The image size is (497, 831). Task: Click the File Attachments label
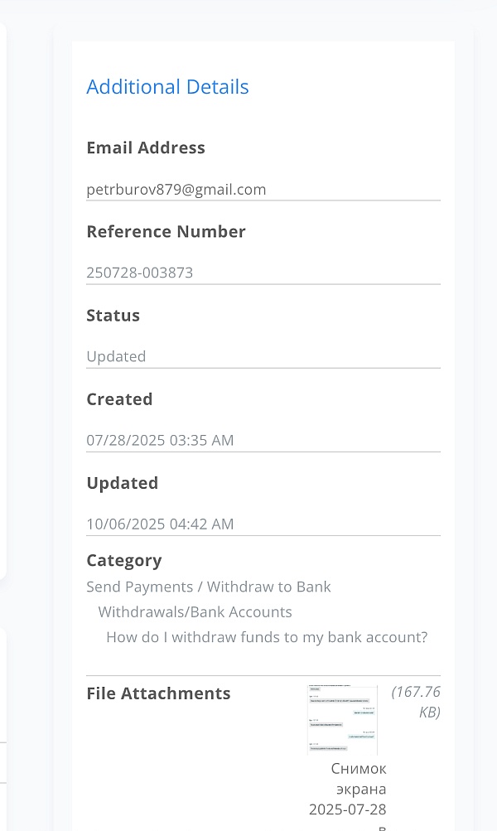[158, 693]
